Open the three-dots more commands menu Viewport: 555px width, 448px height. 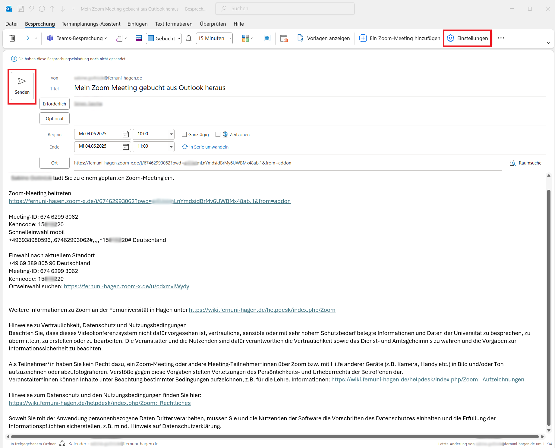(x=501, y=38)
